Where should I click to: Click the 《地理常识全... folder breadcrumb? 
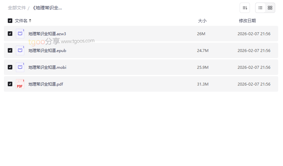click(x=47, y=8)
